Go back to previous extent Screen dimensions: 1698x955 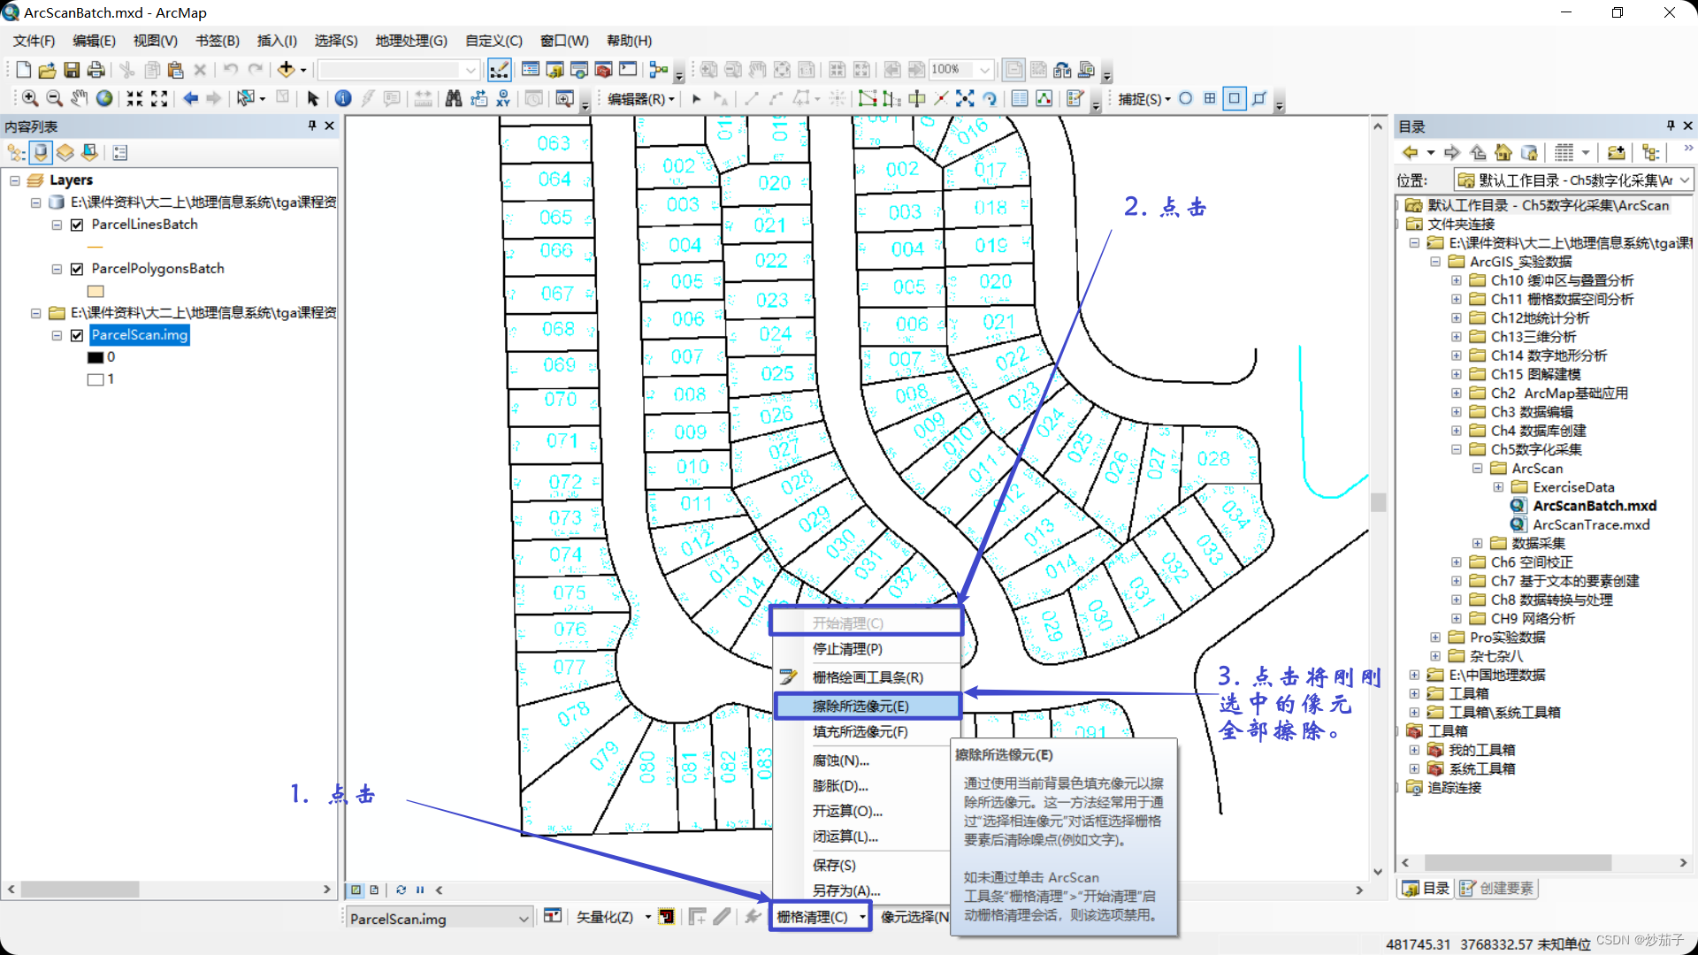click(x=190, y=98)
